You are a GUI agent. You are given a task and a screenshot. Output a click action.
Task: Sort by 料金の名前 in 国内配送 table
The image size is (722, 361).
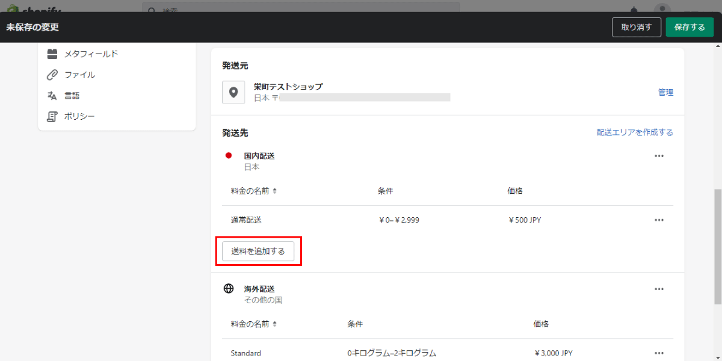point(253,191)
